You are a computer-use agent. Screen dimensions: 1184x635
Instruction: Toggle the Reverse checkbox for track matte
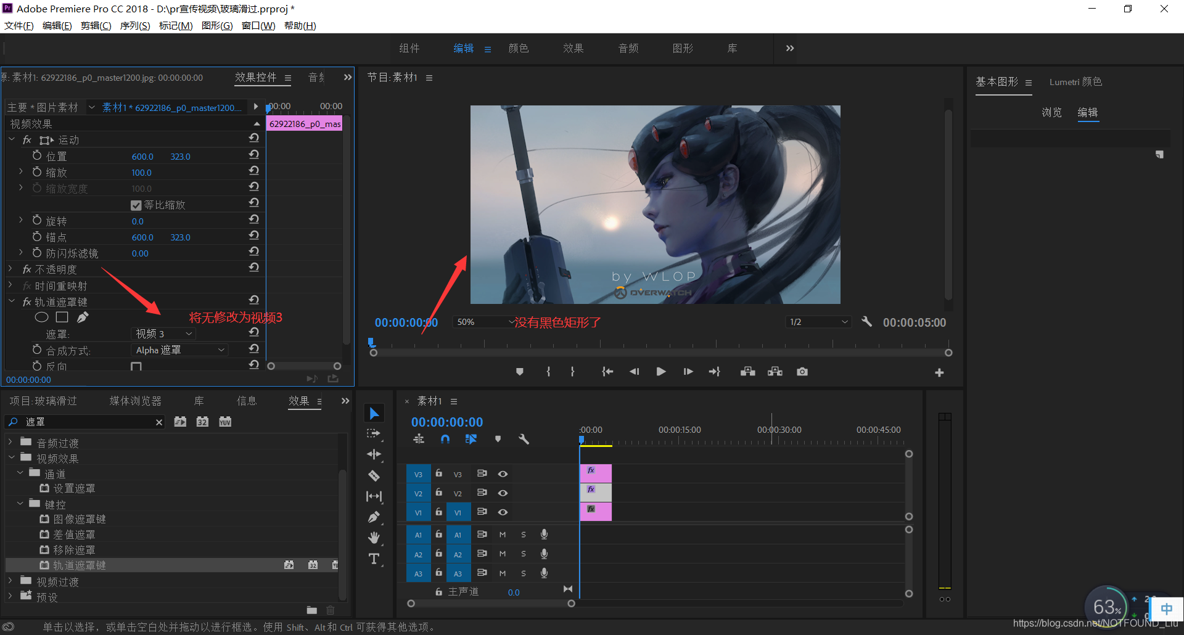pos(136,366)
